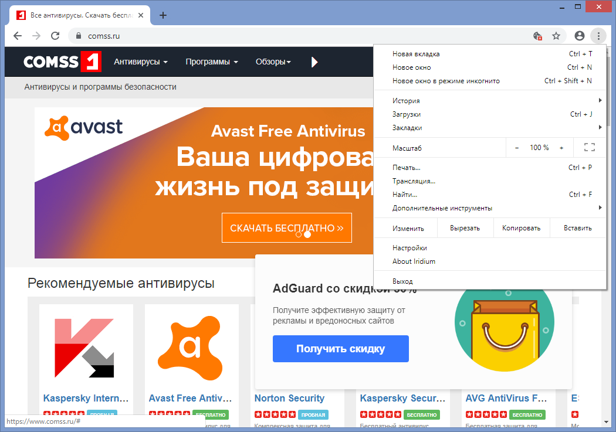Click the white arrow in the site navbar
The image size is (616, 432).
[x=314, y=62]
